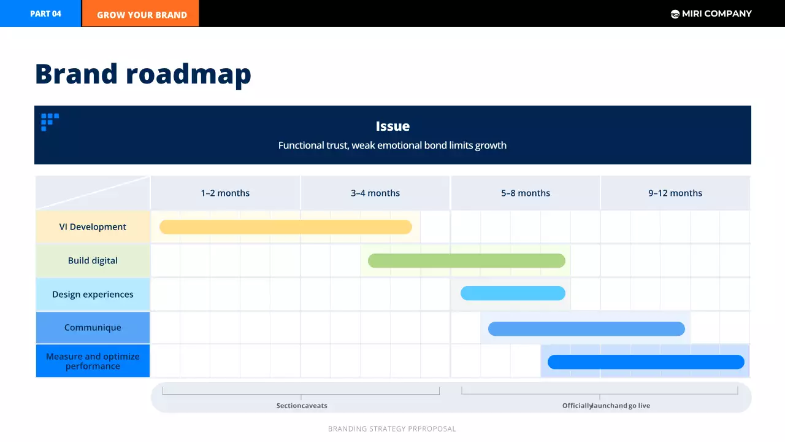Click the Officially launch and go live label
This screenshot has height=442, width=785.
(606, 406)
